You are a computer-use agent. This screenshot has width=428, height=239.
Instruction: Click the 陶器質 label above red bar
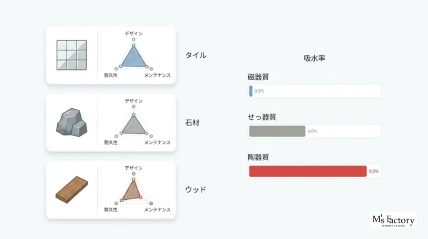[258, 157]
